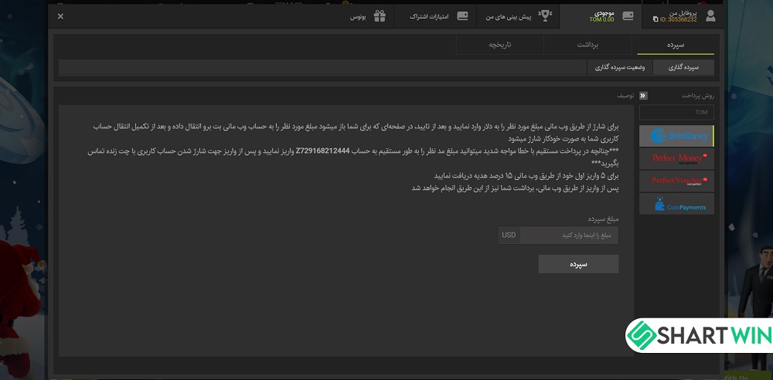Click the TOM 0.00 balance value

(x=602, y=20)
